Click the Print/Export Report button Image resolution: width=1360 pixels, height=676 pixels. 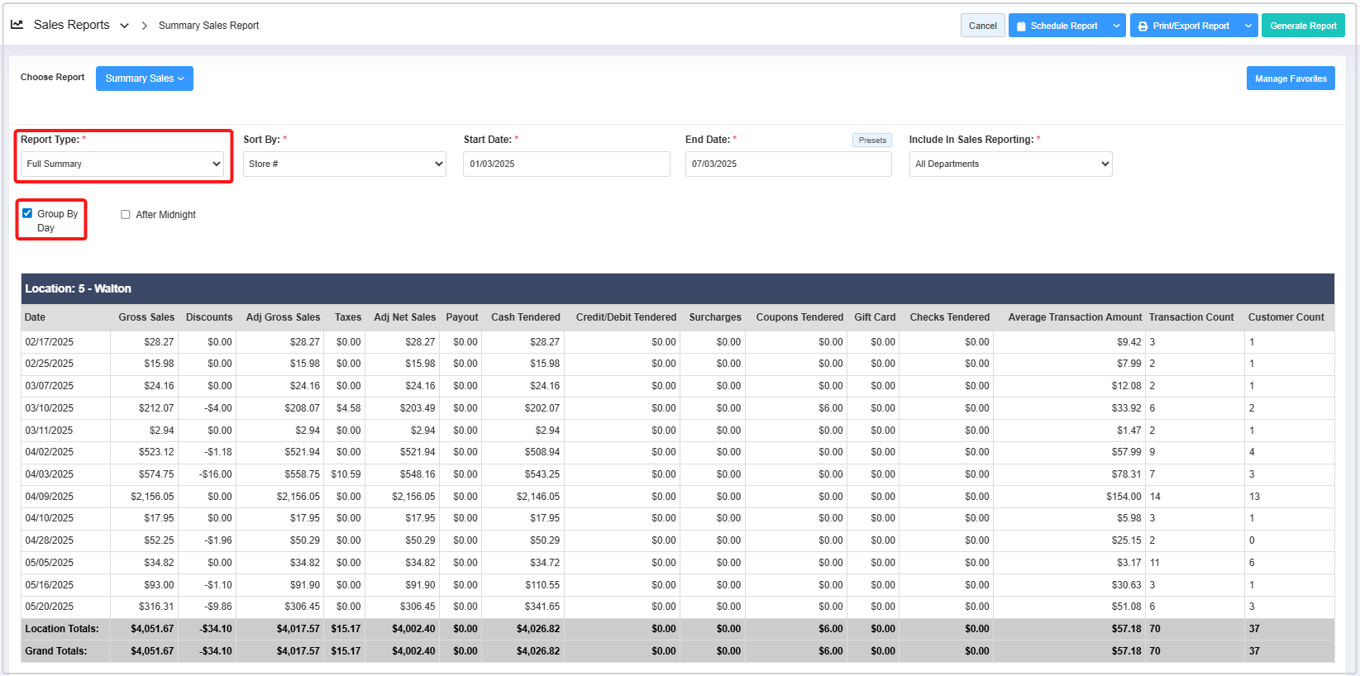(1183, 26)
